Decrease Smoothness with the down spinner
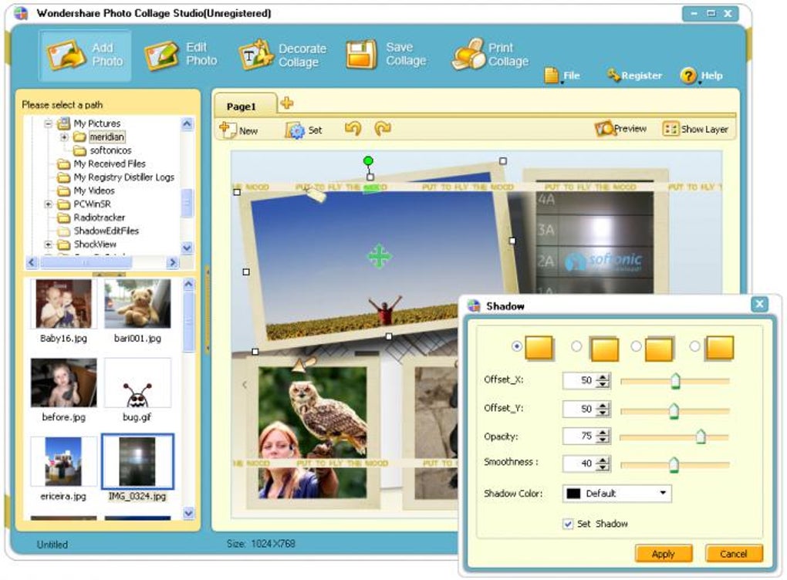The image size is (787, 580). click(x=603, y=467)
